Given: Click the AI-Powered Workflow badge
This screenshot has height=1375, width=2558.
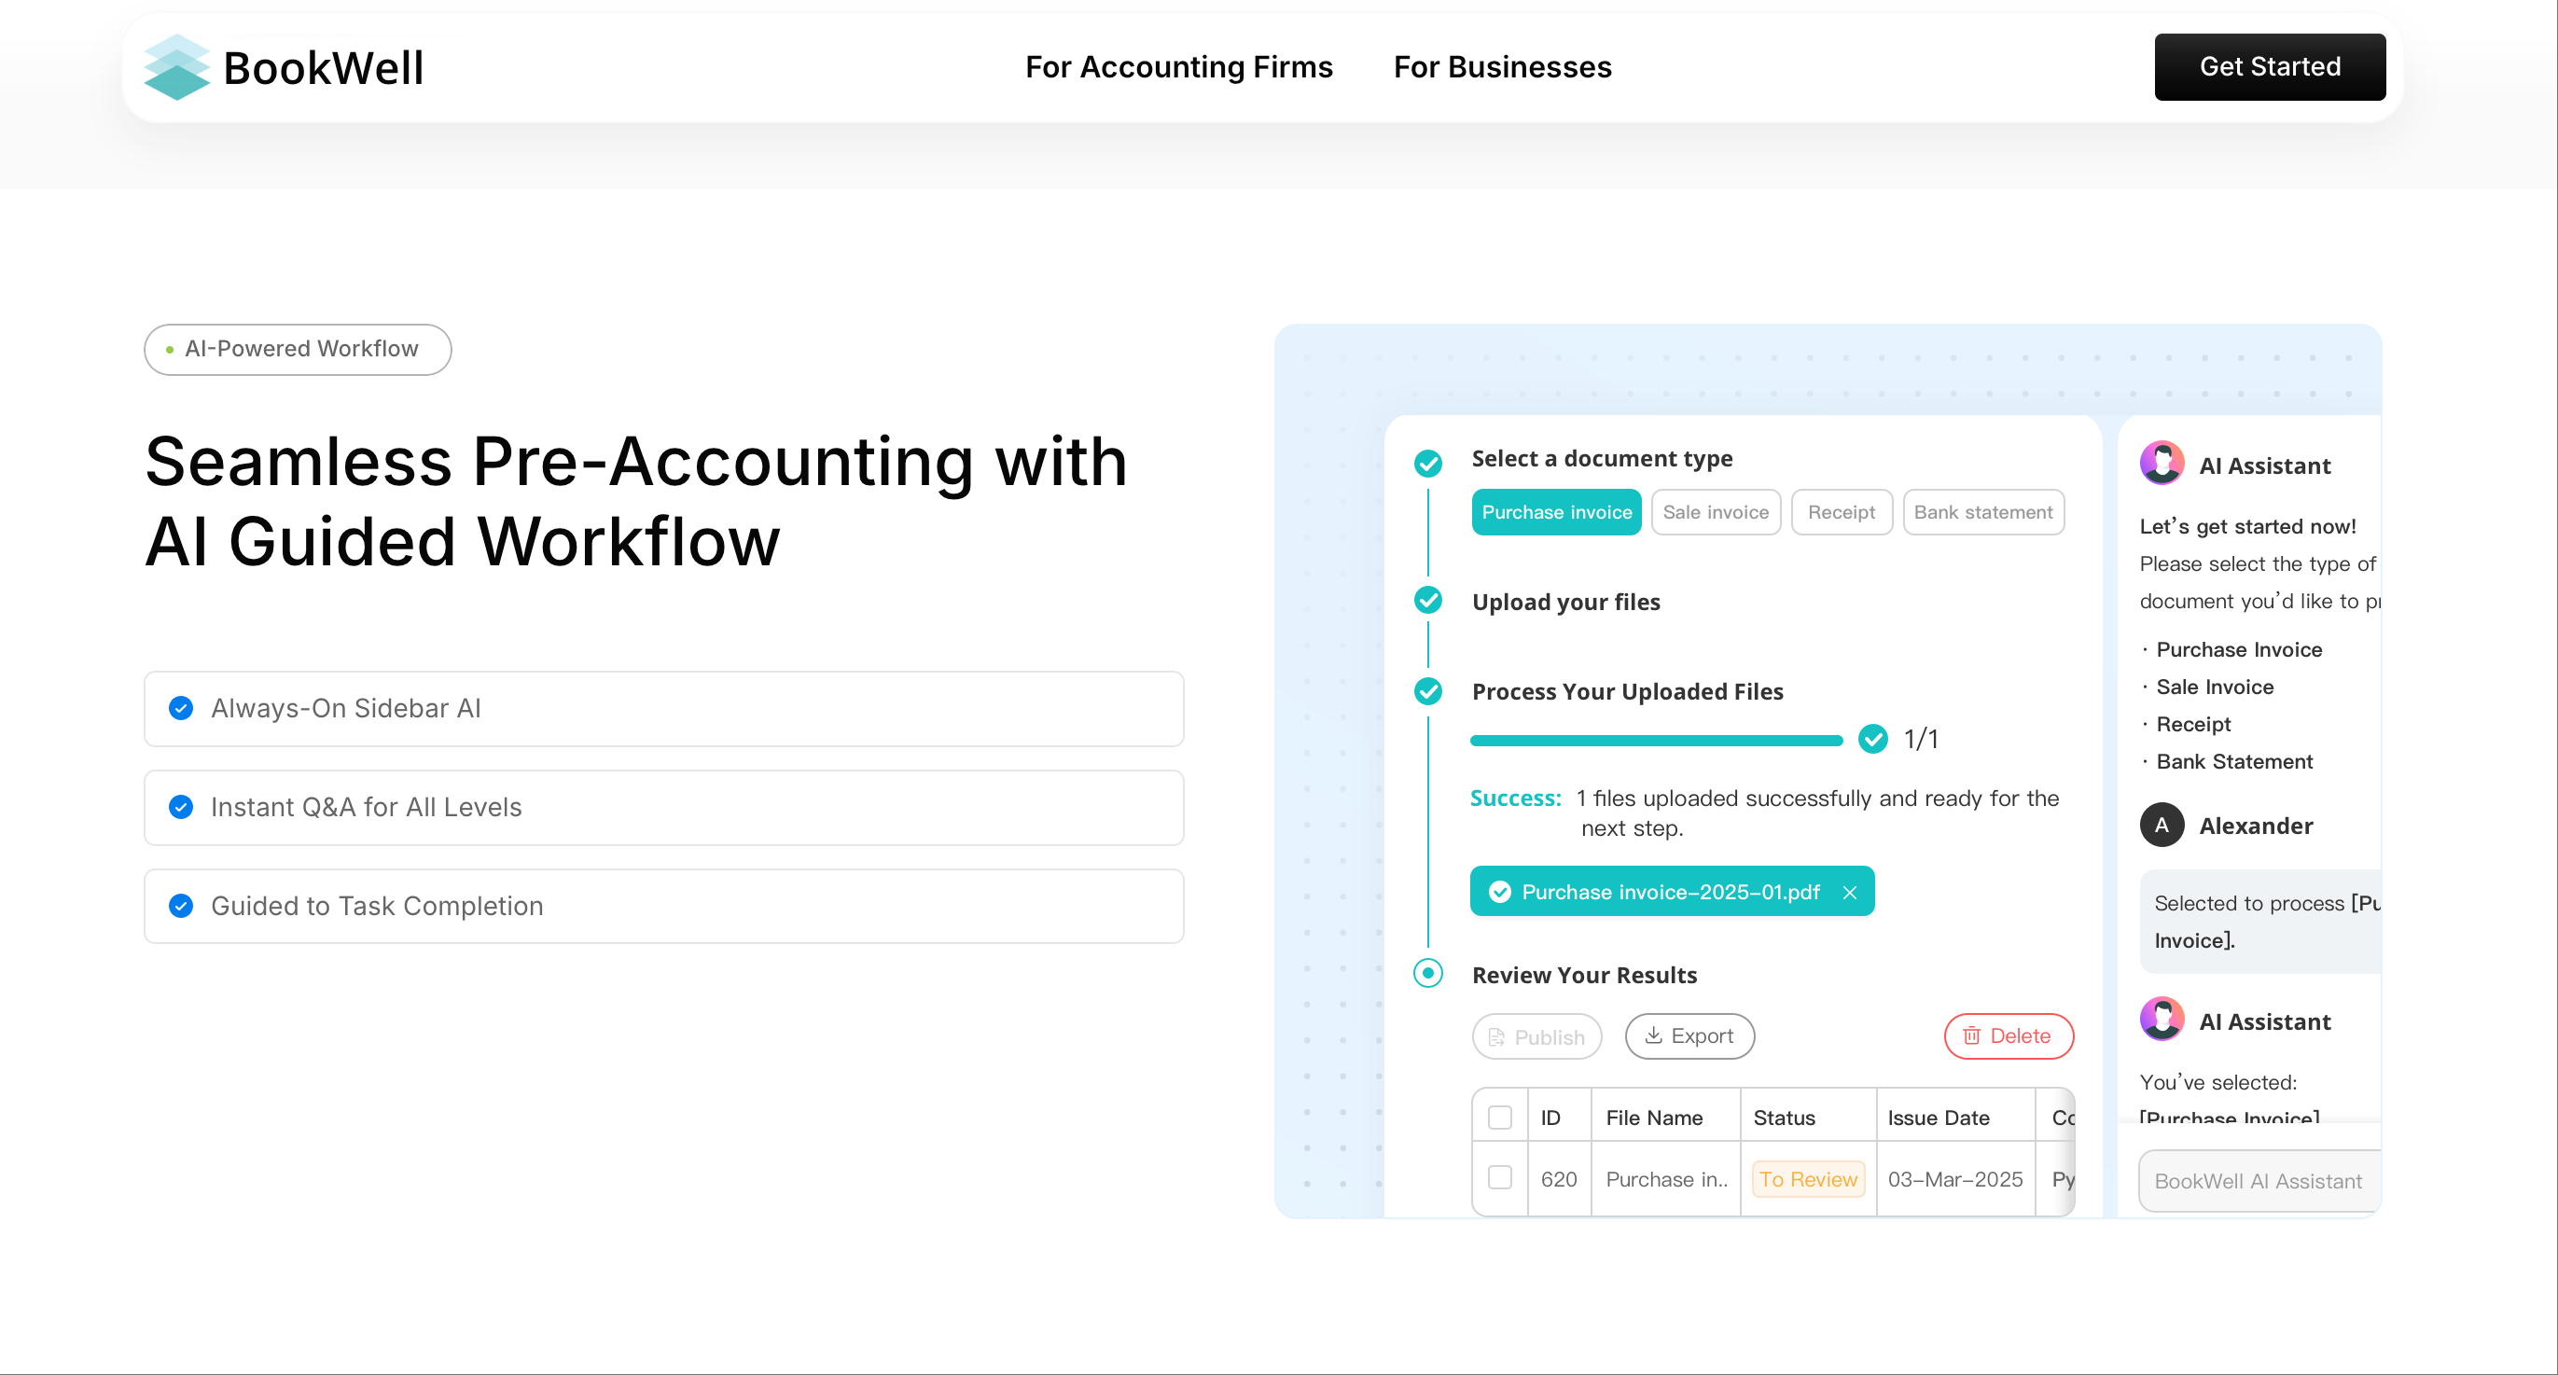Looking at the screenshot, I should click(x=298, y=350).
